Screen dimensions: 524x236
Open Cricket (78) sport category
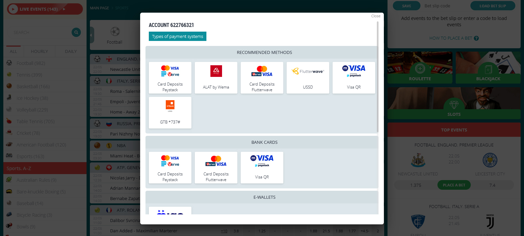coord(45,133)
